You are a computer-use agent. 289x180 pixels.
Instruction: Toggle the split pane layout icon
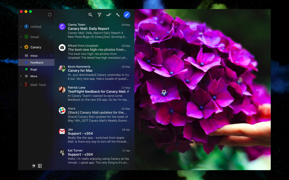click(40, 166)
